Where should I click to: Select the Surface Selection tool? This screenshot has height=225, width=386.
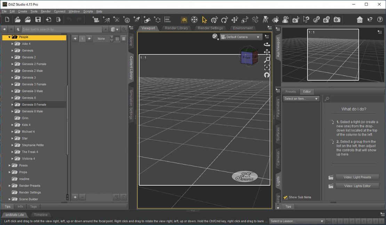point(275,19)
